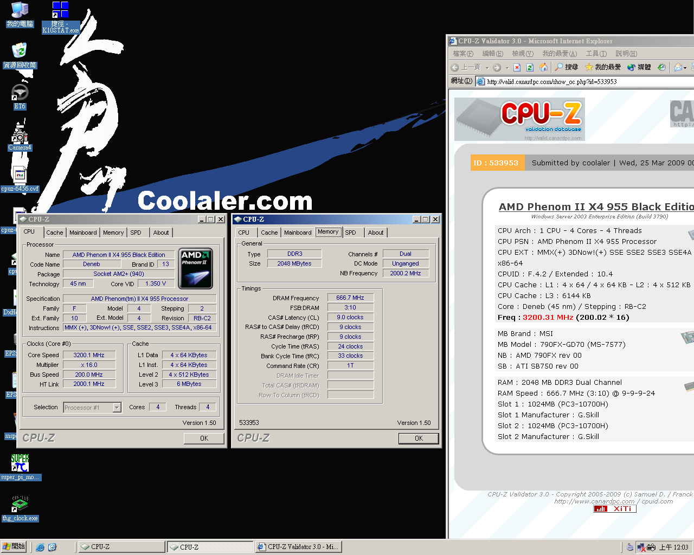This screenshot has height=555, width=694.
Task: Click the DRAM Frequency 666.7 MHz field
Action: pos(350,298)
